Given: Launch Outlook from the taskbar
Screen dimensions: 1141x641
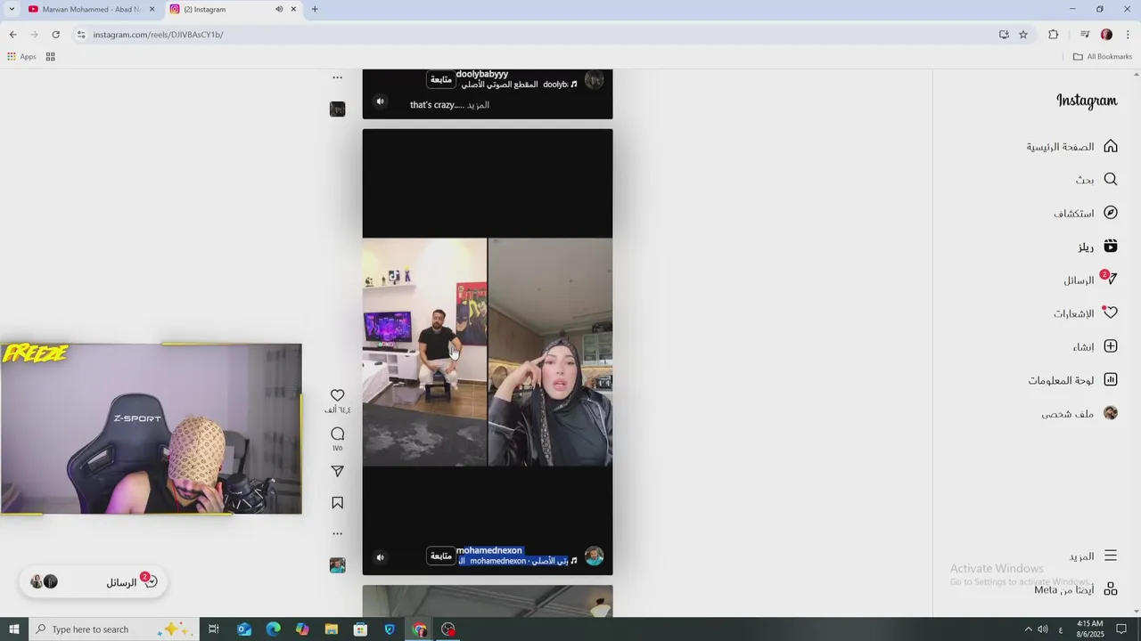Looking at the screenshot, I should [244, 629].
